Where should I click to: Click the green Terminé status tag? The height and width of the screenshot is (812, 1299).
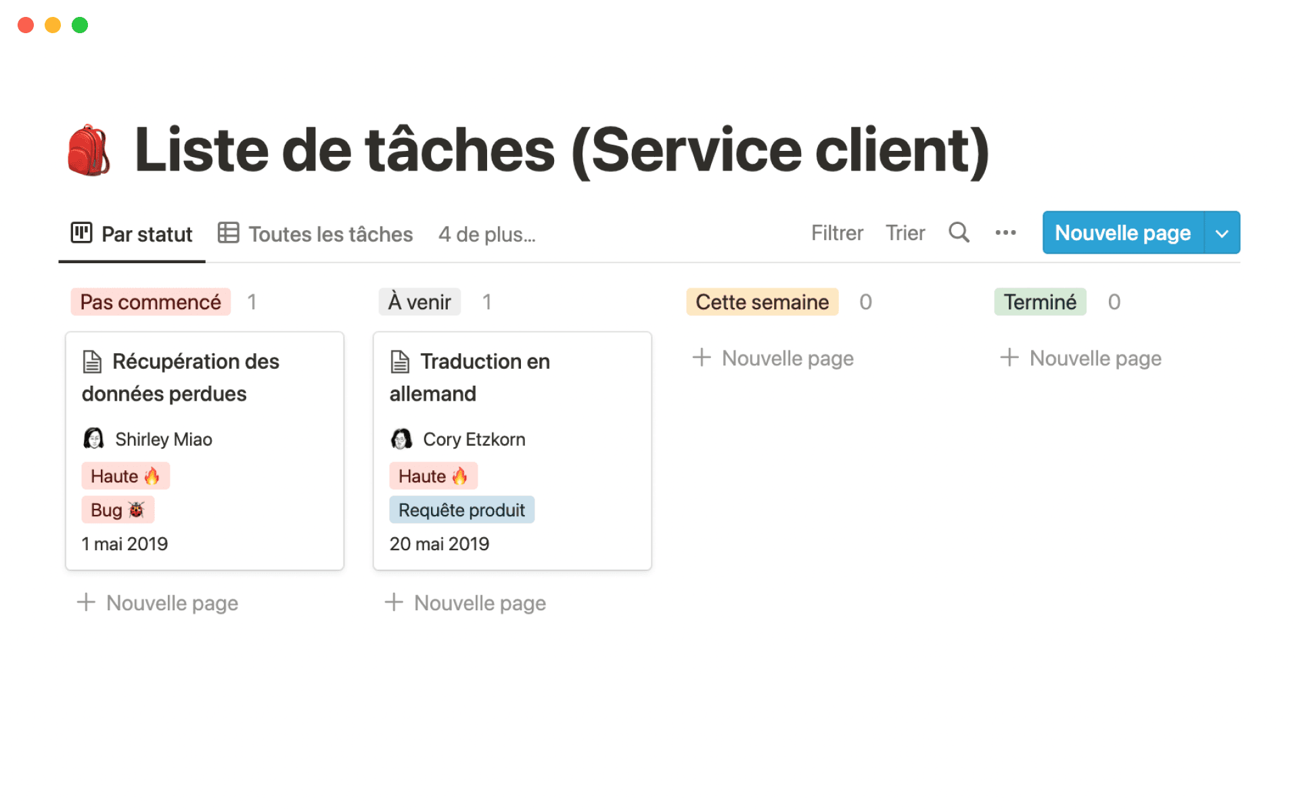1039,302
